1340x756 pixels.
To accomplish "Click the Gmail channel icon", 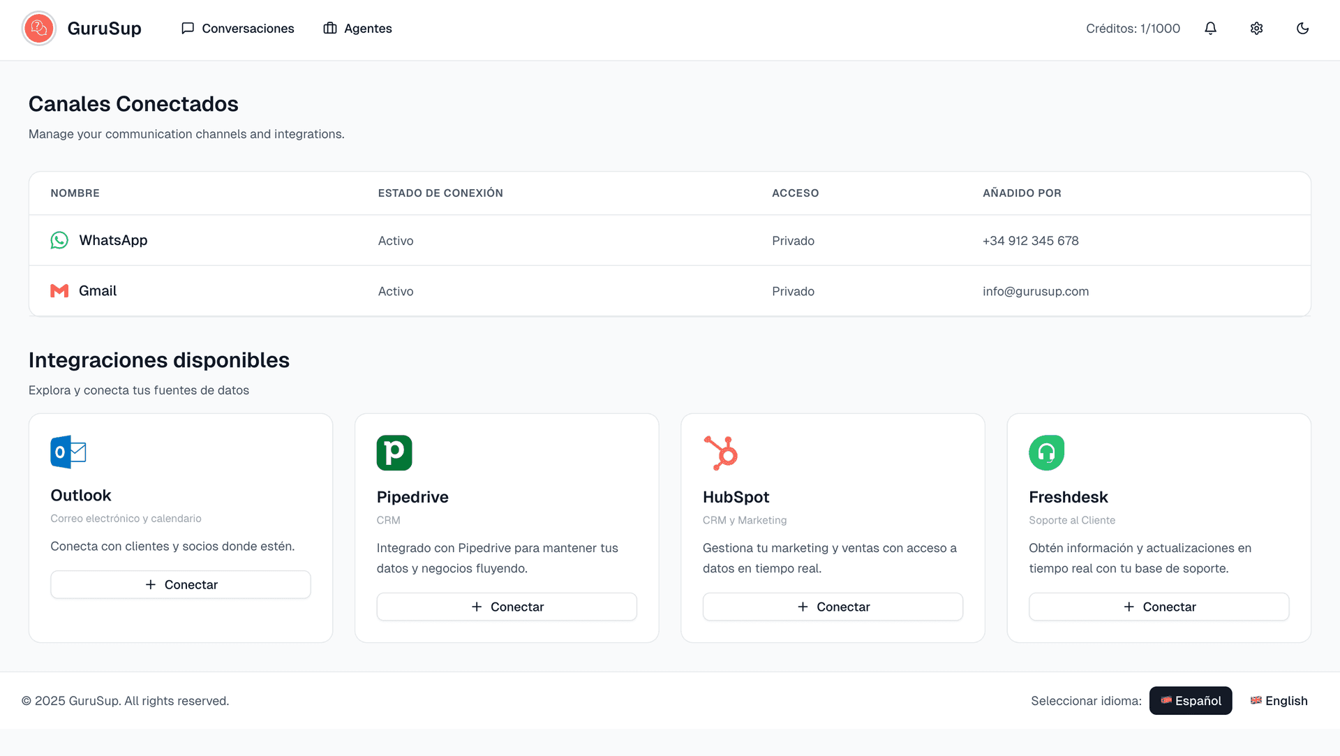I will pyautogui.click(x=59, y=290).
